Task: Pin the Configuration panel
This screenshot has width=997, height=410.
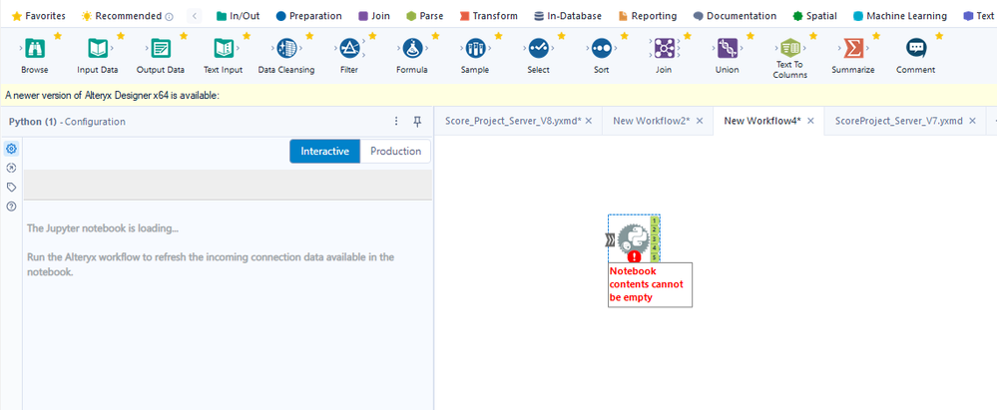Action: (417, 122)
